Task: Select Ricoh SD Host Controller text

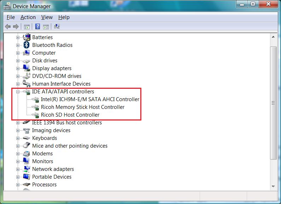Action: (x=70, y=115)
